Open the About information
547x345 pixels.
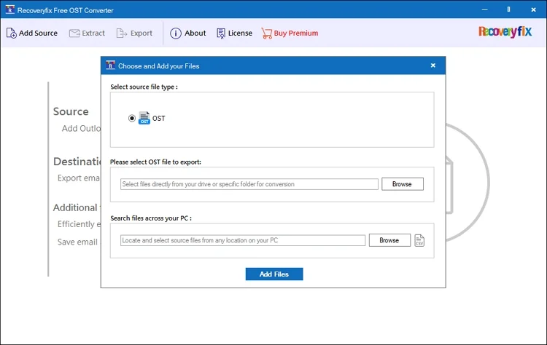coord(187,33)
